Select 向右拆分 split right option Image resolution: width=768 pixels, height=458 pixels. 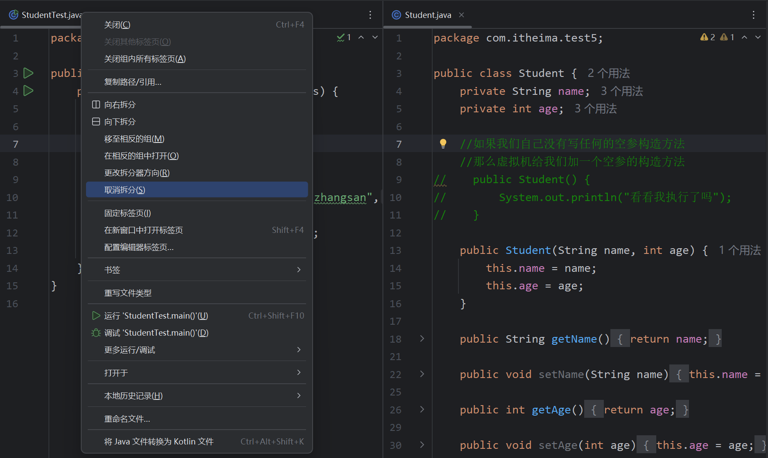[x=197, y=105]
